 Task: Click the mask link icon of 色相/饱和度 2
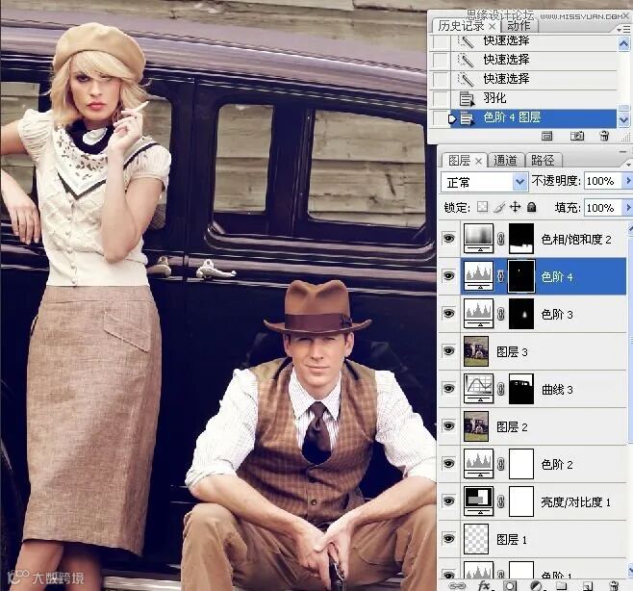501,239
